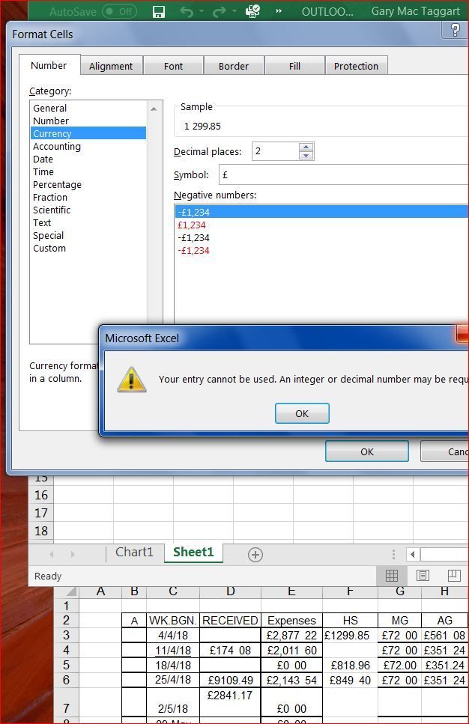Add a new sheet with the plus icon
Screen dimensions: 469x724
(x=255, y=554)
